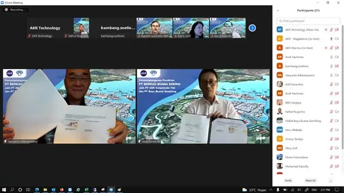
Task: Click the Mute All button
Action: [311, 181]
